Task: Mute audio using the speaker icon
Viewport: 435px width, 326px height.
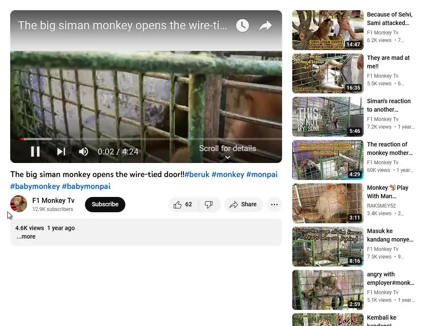Action: pyautogui.click(x=83, y=152)
